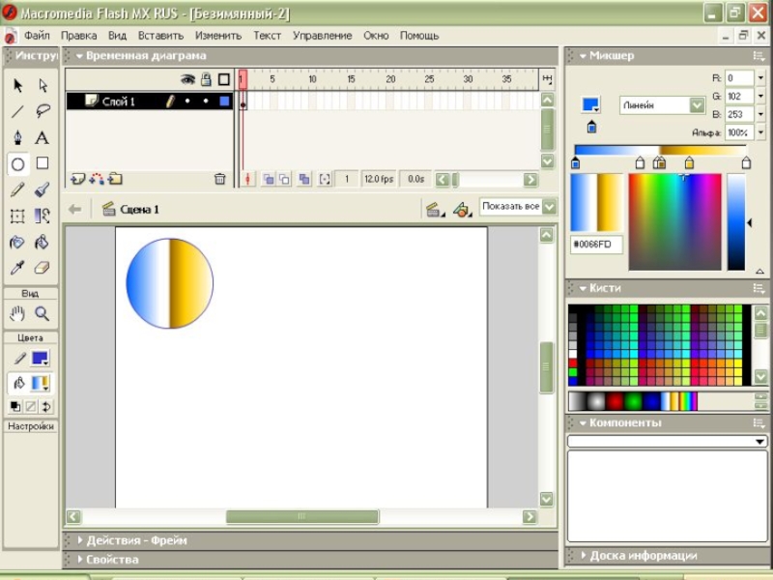Toggle show all layers as outlines
Screen dimensions: 773x580
(x=224, y=79)
